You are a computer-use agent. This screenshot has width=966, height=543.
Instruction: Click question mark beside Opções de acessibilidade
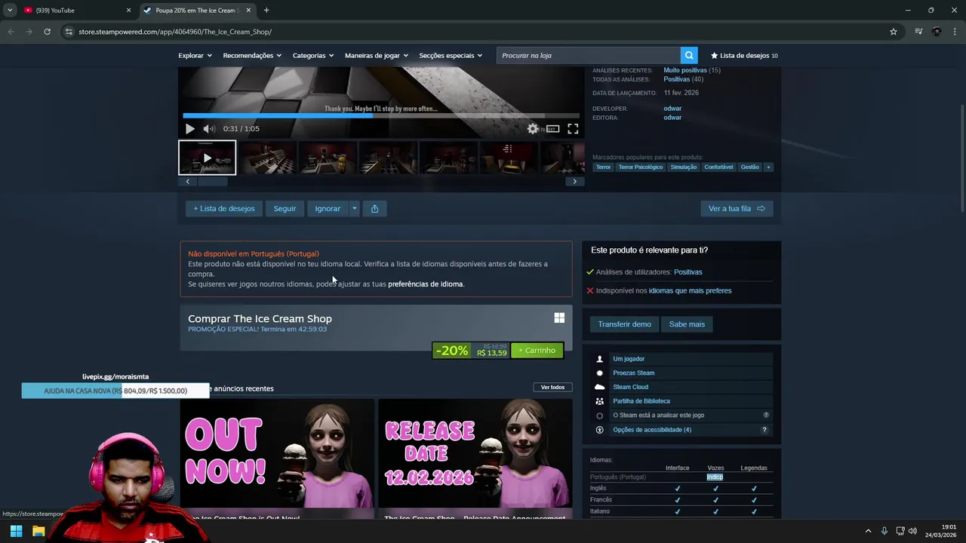tap(764, 430)
